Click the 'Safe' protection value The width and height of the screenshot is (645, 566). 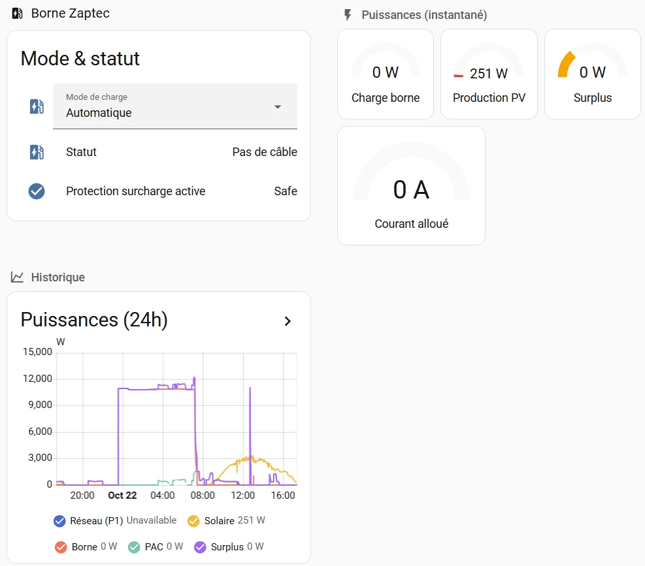point(286,191)
